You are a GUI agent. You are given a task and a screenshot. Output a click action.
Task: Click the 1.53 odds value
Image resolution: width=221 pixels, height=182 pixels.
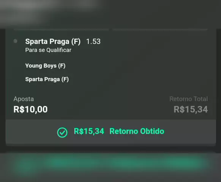click(93, 42)
